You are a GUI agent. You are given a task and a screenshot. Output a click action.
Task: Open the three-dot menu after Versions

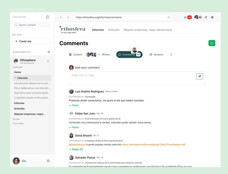tap(171, 55)
